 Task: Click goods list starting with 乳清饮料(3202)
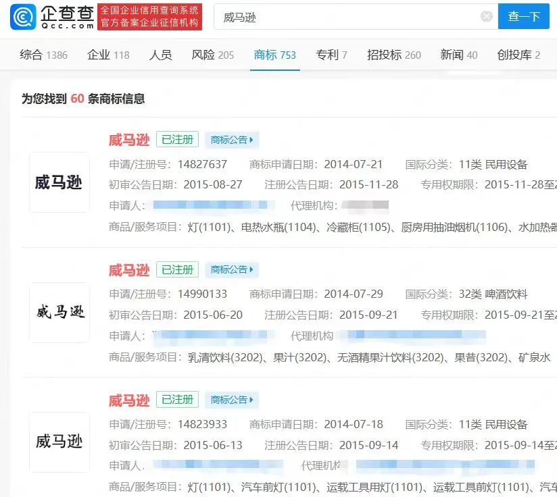pos(368,357)
